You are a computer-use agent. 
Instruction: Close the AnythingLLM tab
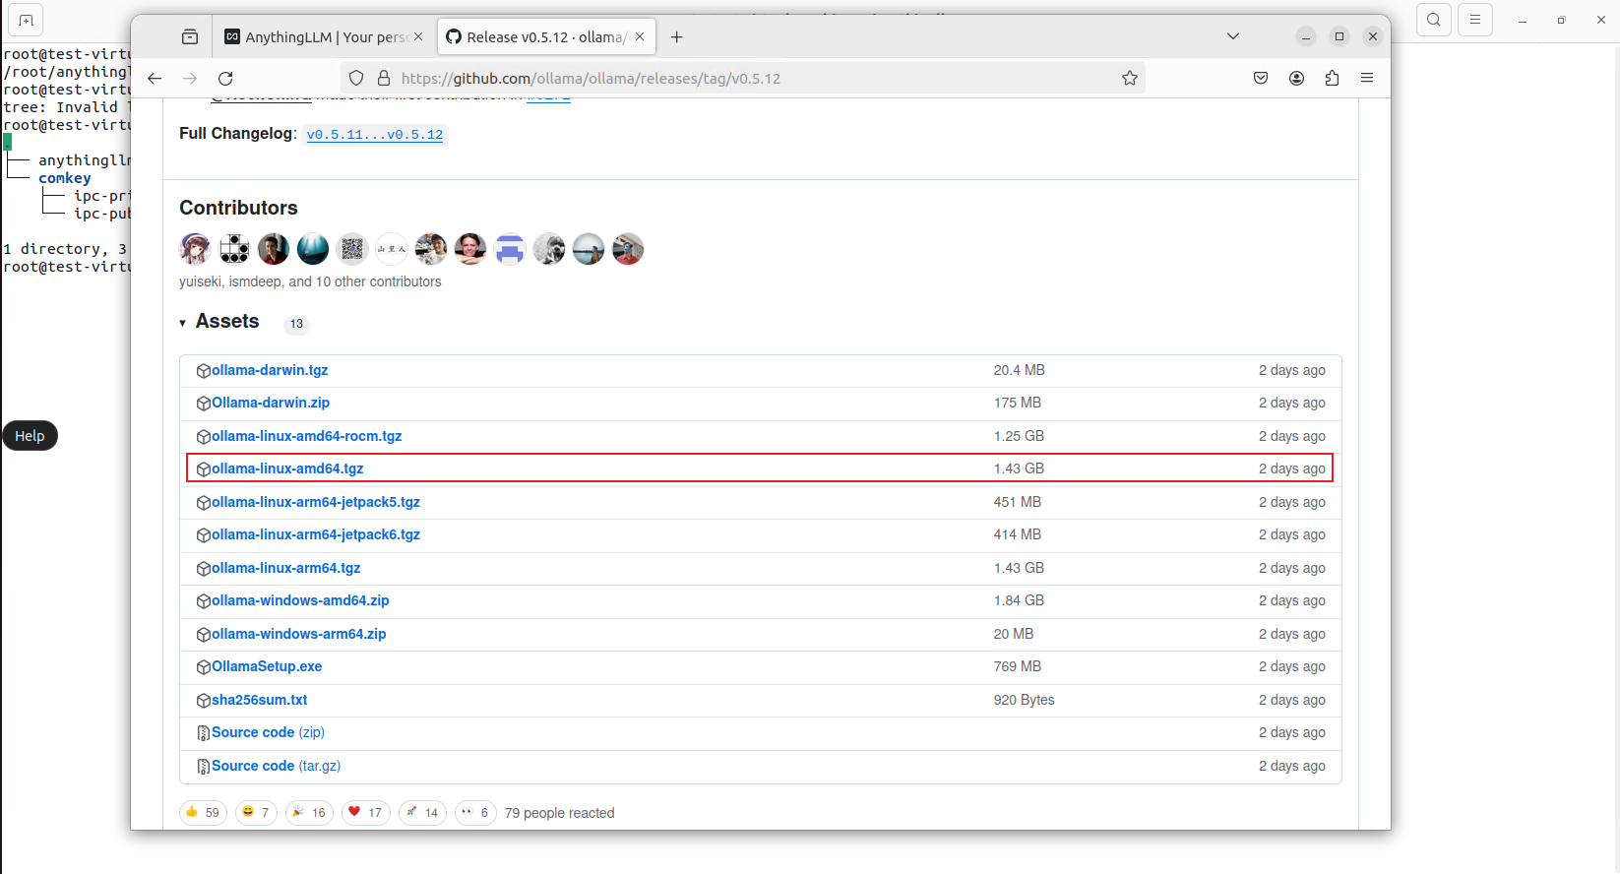coord(418,36)
